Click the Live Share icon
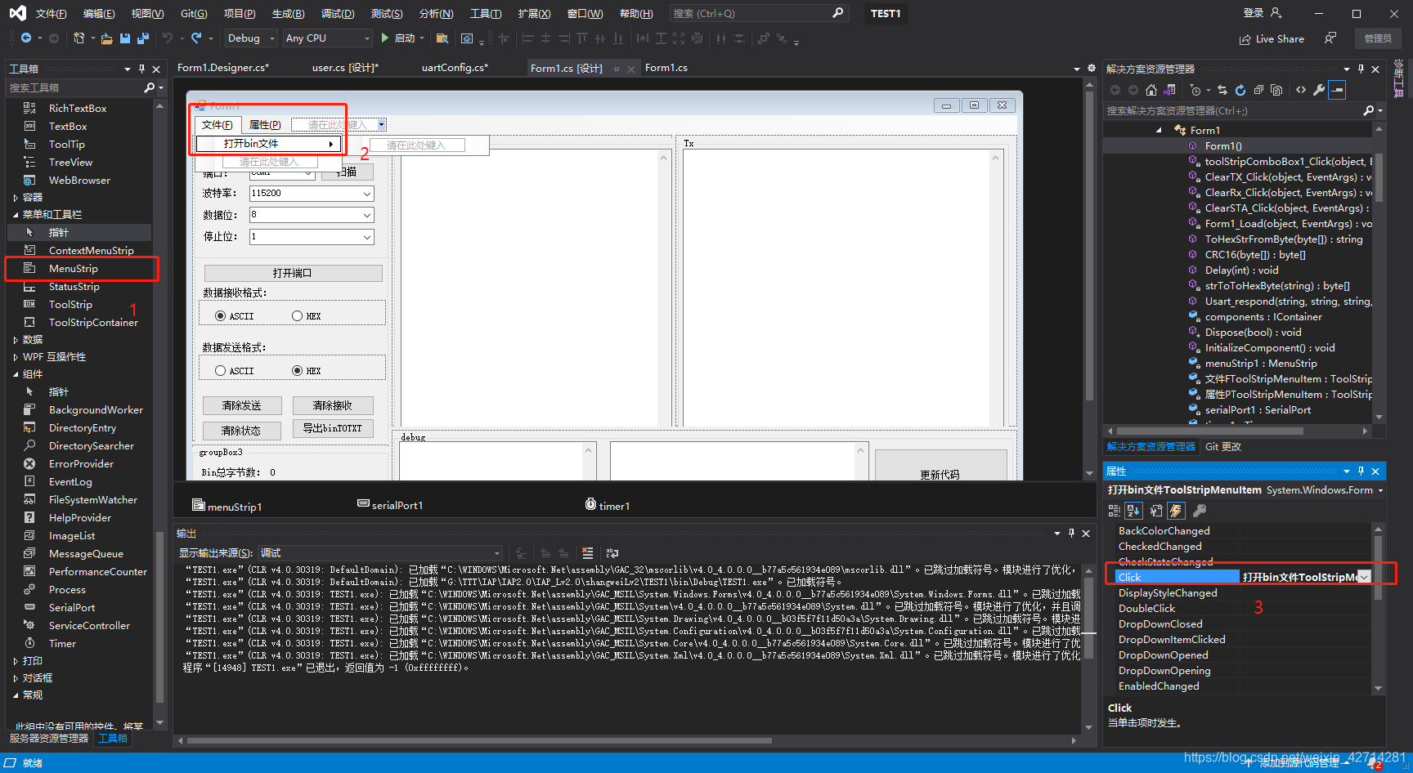The width and height of the screenshot is (1413, 773). (x=1272, y=39)
